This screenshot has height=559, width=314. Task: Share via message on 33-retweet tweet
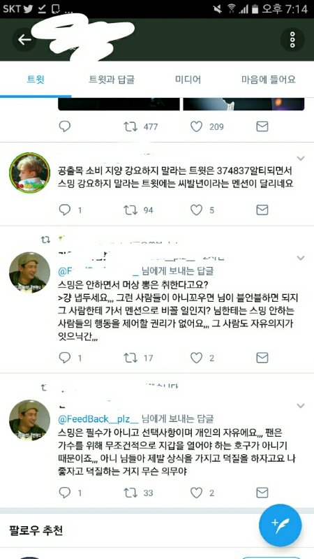262,493
